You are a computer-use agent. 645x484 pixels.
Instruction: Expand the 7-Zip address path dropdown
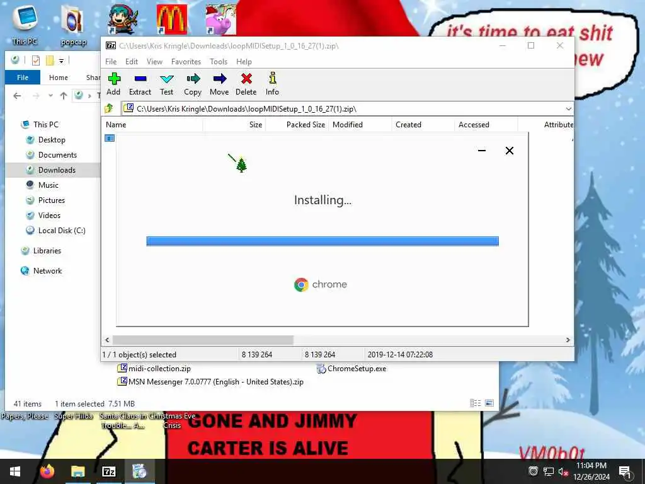click(x=568, y=109)
